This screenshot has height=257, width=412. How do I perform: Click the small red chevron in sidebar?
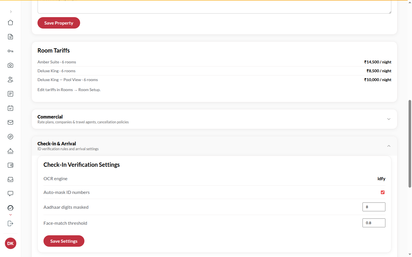click(x=11, y=215)
